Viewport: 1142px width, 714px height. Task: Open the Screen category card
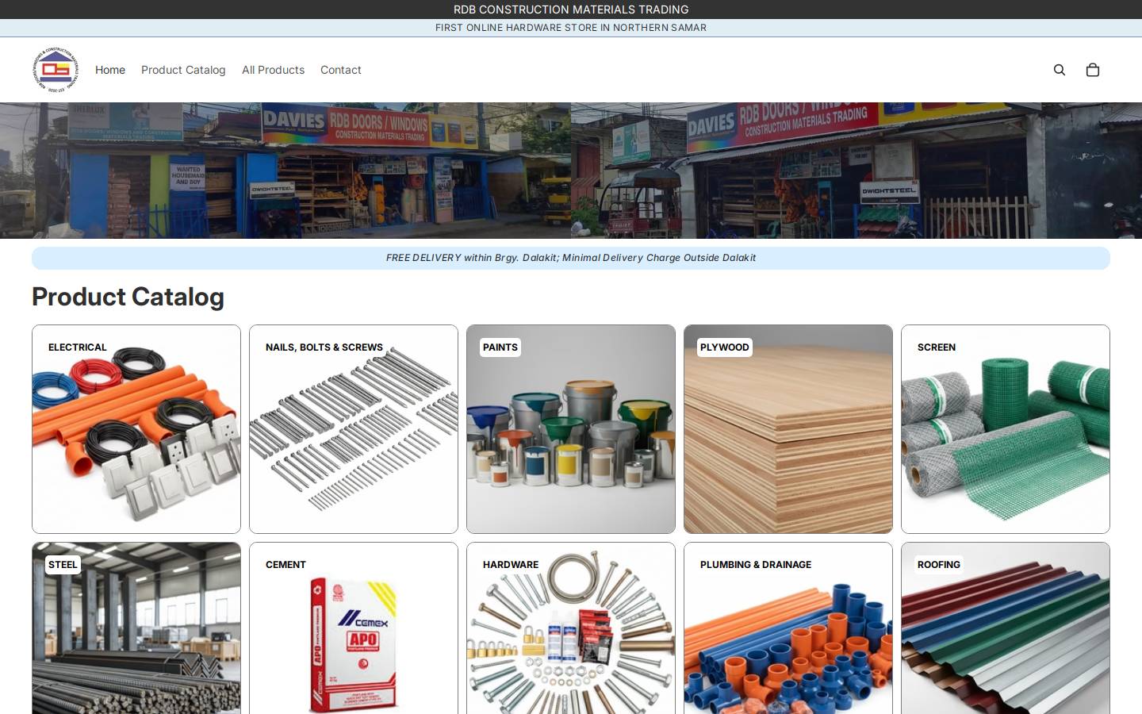tap(1006, 429)
